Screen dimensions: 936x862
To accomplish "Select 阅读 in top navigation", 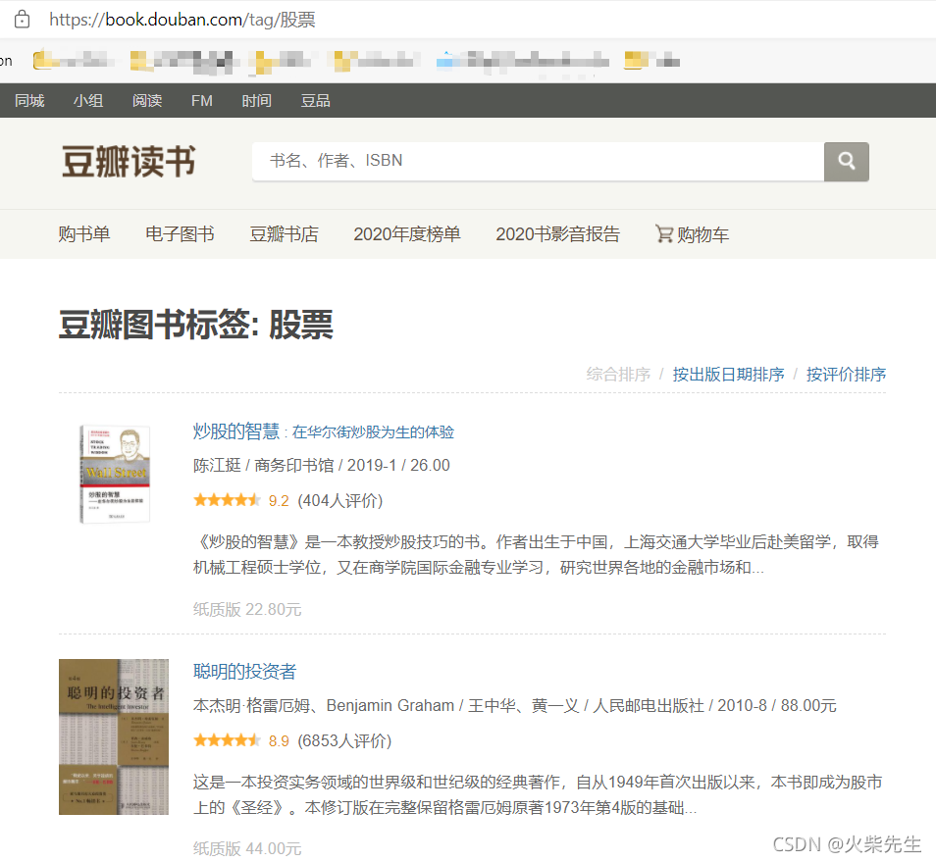I will click(x=147, y=101).
